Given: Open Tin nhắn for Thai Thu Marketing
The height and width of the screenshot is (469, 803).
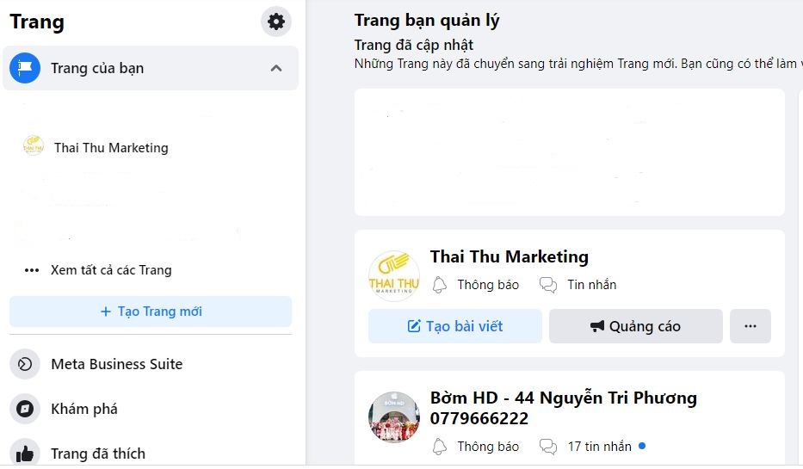Looking at the screenshot, I should click(x=578, y=285).
